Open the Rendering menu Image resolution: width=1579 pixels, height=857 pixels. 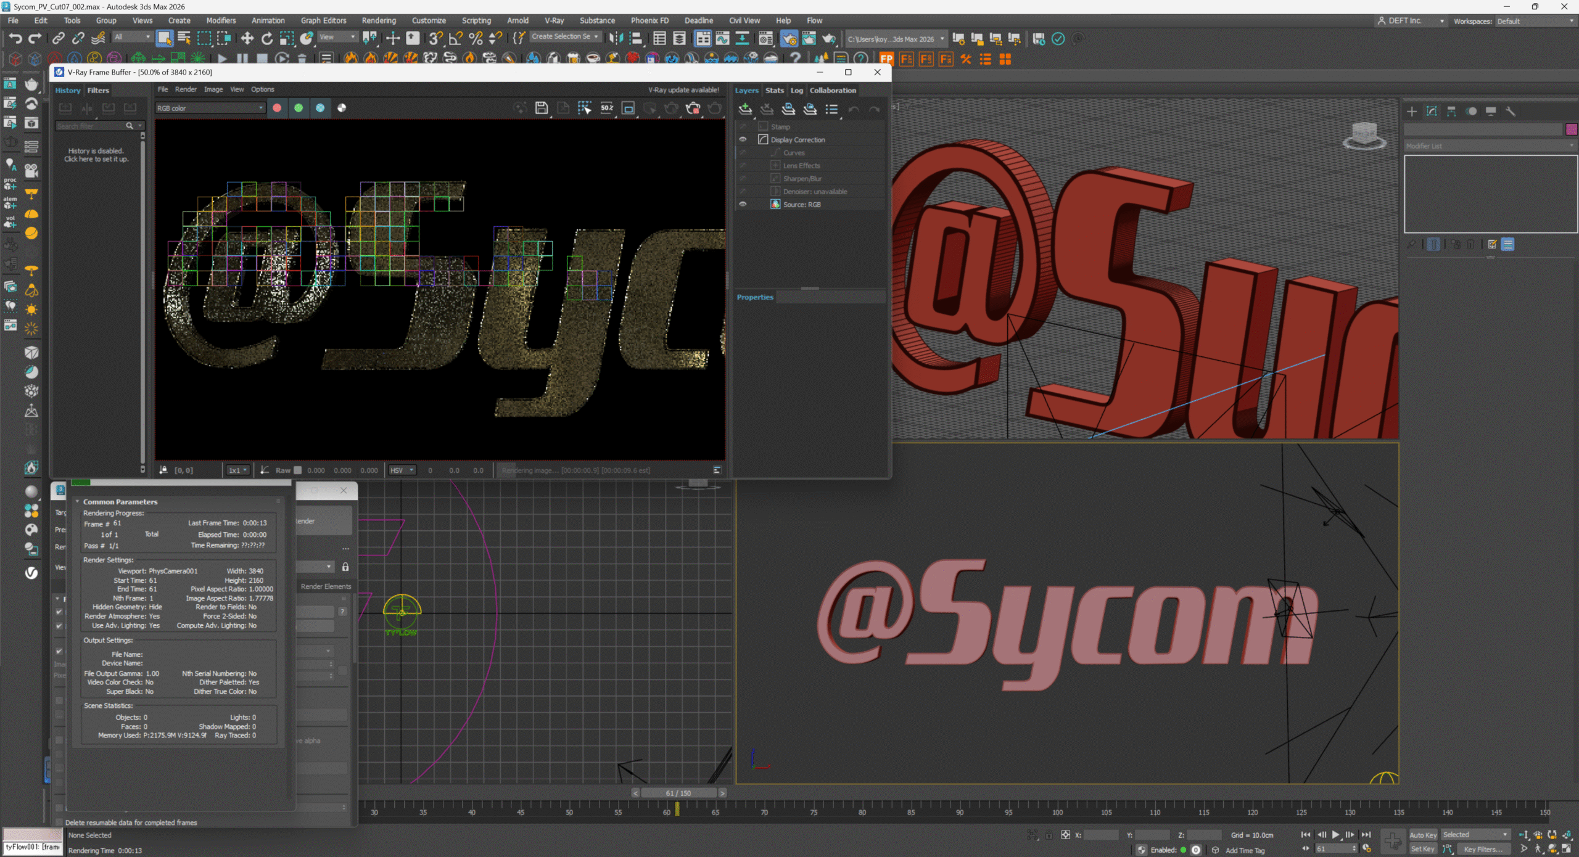point(378,20)
